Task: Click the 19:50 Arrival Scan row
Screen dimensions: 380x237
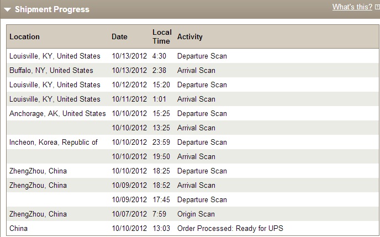Action: click(x=193, y=156)
